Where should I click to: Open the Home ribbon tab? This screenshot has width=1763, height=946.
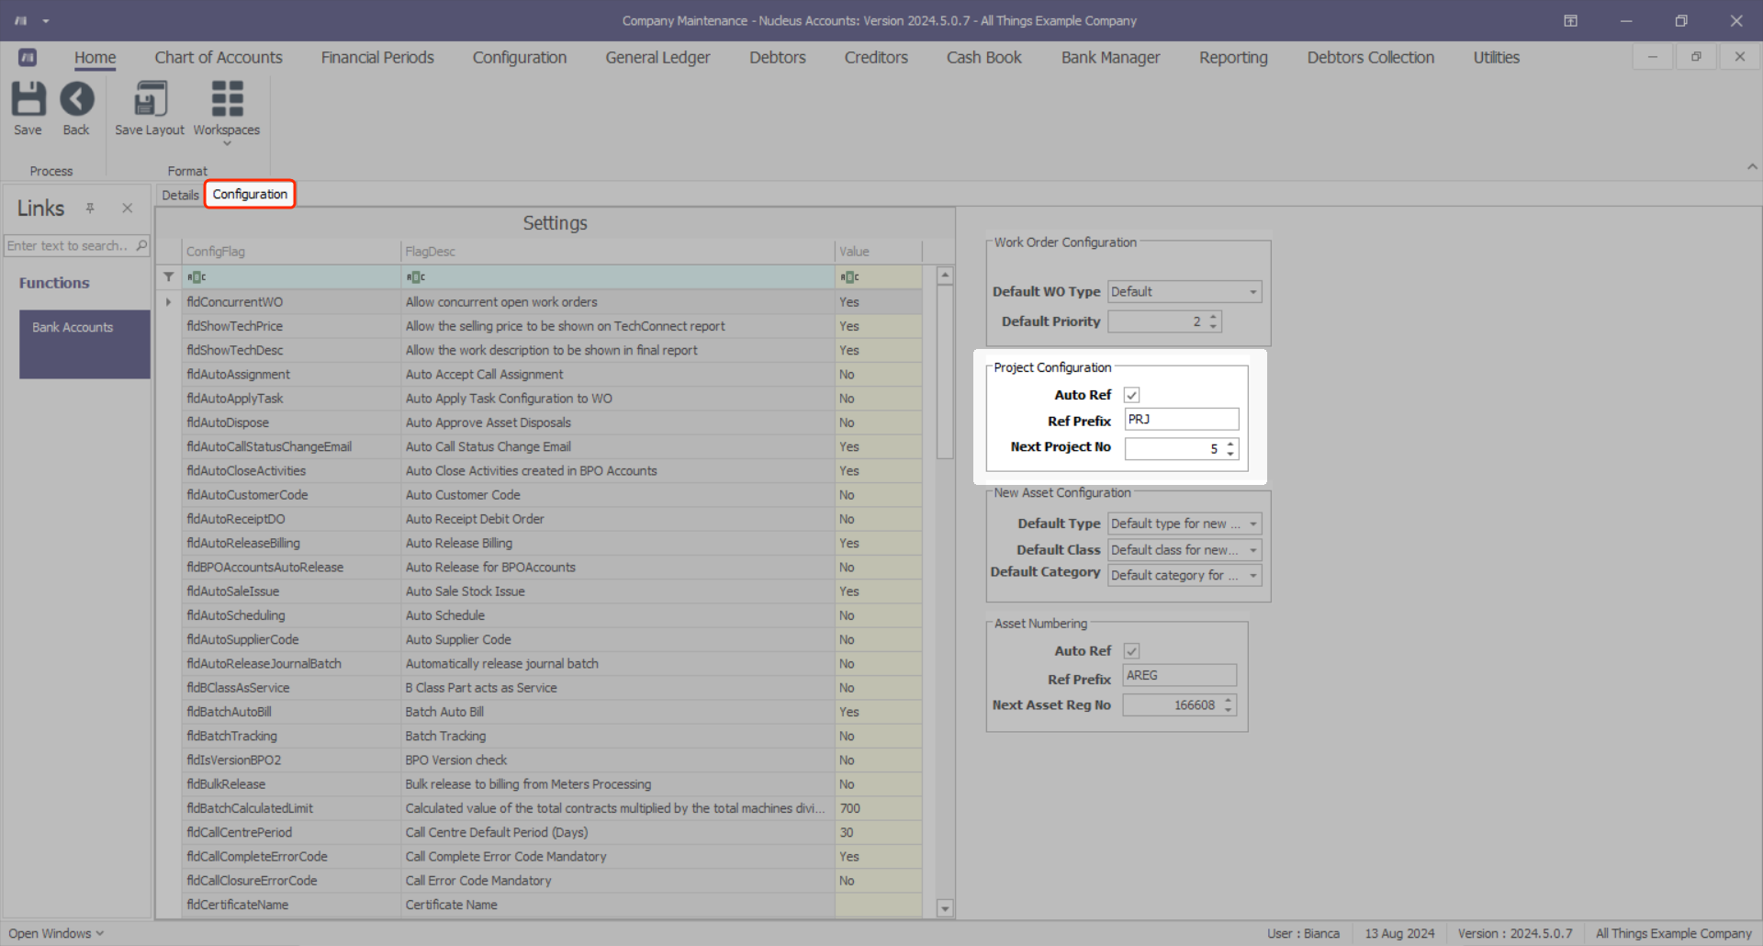95,57
